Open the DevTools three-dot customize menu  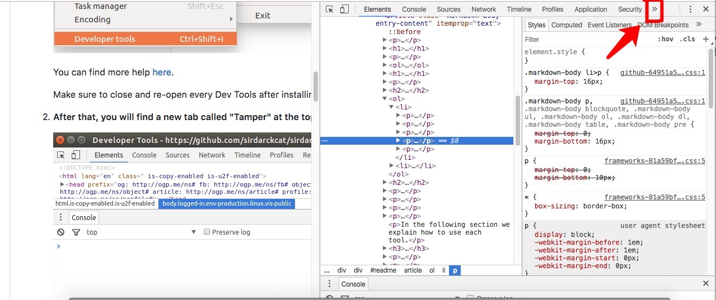(690, 9)
